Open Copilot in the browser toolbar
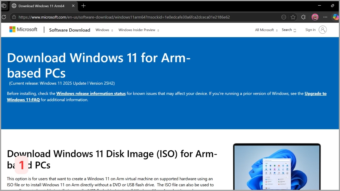340x191 pixels. click(x=336, y=17)
